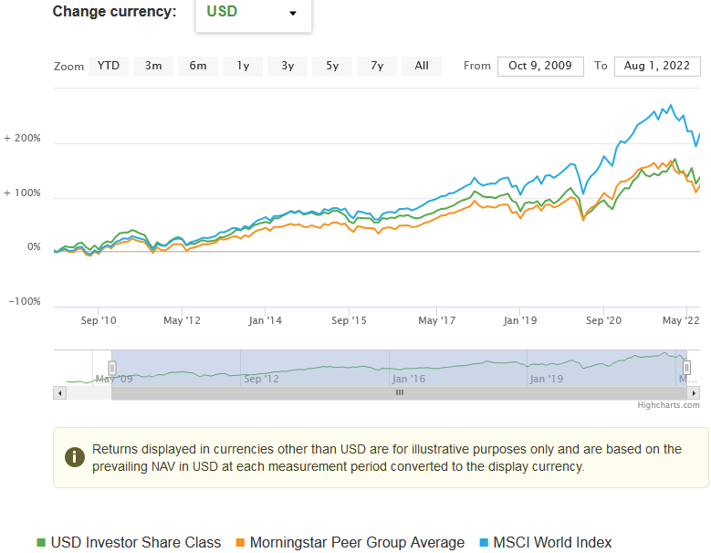Select the YTD zoom range
Viewport: 711px width, 553px height.
click(109, 67)
